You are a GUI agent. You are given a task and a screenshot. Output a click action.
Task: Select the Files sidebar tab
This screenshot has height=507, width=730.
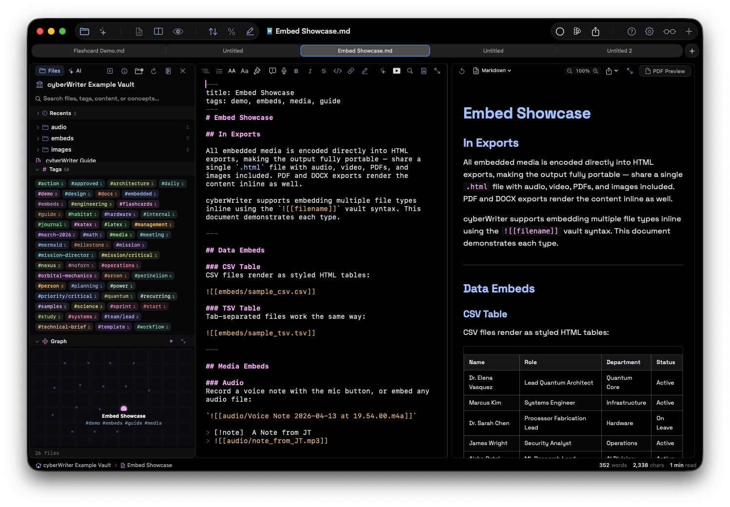(x=49, y=71)
